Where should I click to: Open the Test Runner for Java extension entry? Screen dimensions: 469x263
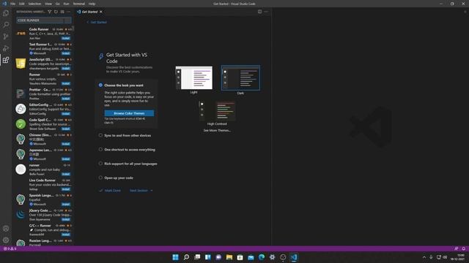(43, 49)
